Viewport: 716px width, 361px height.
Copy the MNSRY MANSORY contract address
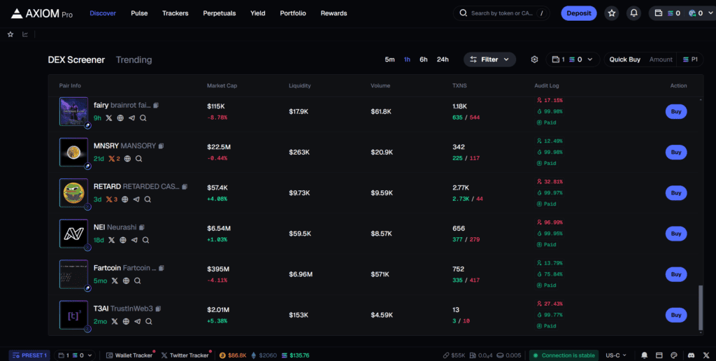[x=161, y=146]
